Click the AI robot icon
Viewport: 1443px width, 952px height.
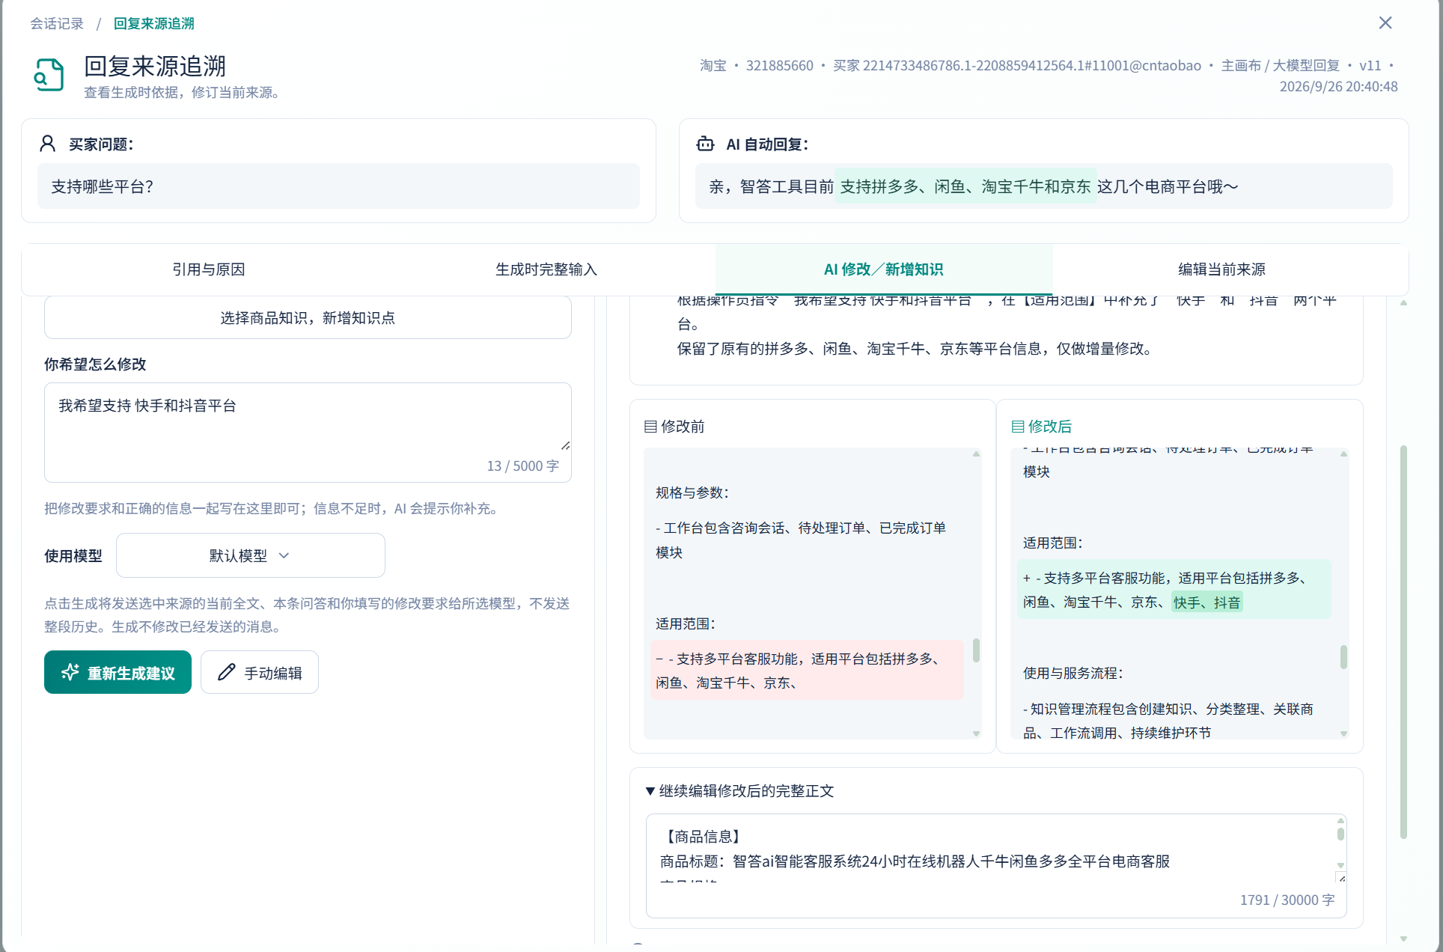(705, 144)
